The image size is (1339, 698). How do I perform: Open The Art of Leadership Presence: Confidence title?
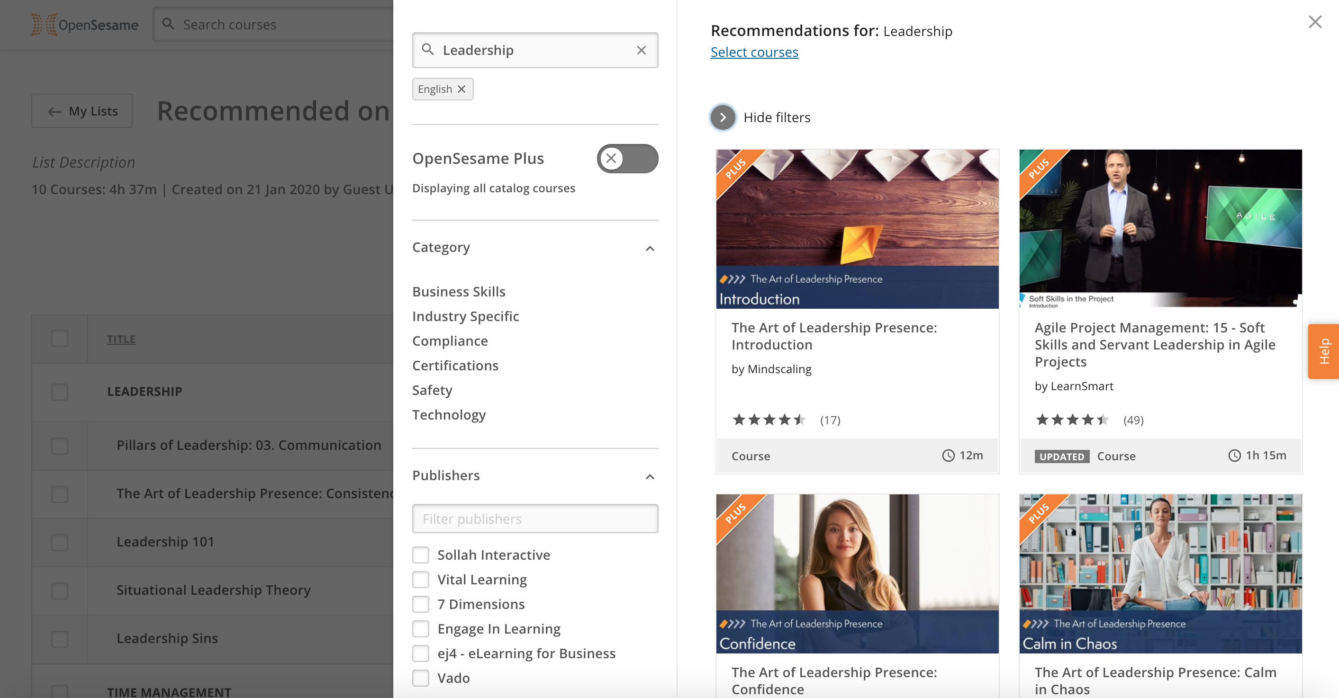click(x=834, y=680)
